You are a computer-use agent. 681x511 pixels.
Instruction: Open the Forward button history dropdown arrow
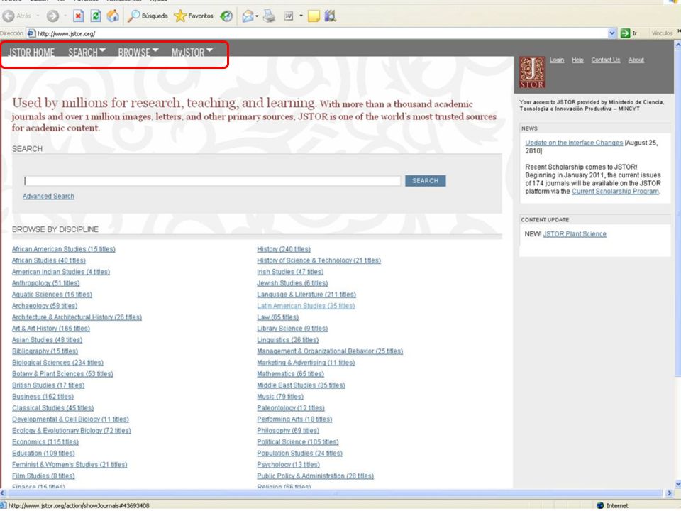(x=65, y=16)
